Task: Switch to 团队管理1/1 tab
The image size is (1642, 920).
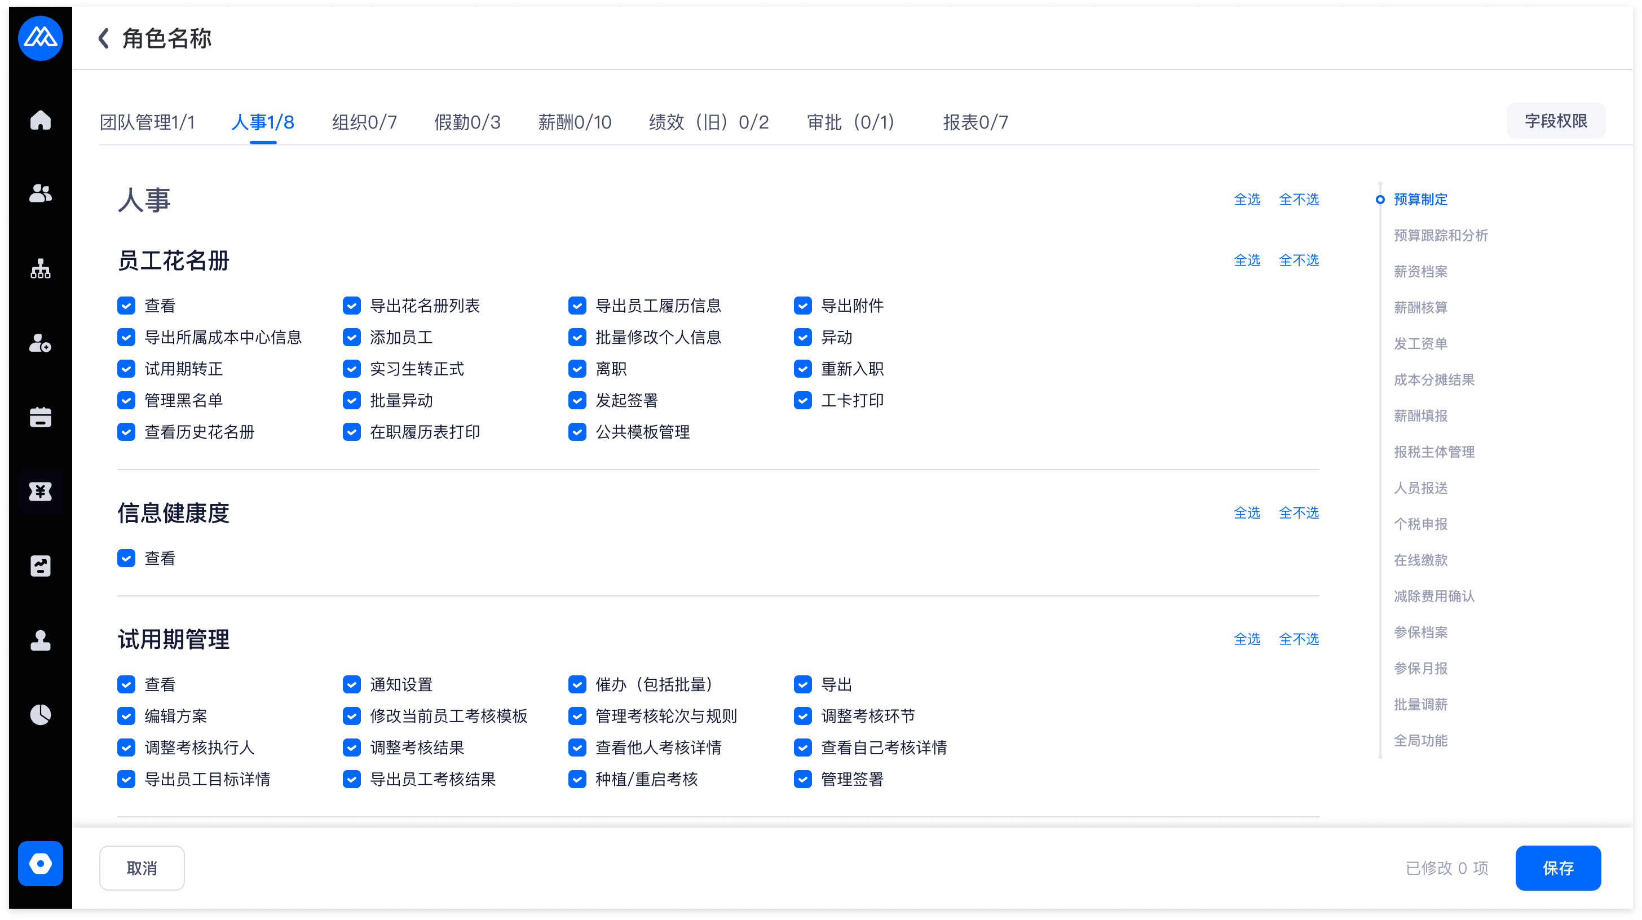Action: click(147, 122)
